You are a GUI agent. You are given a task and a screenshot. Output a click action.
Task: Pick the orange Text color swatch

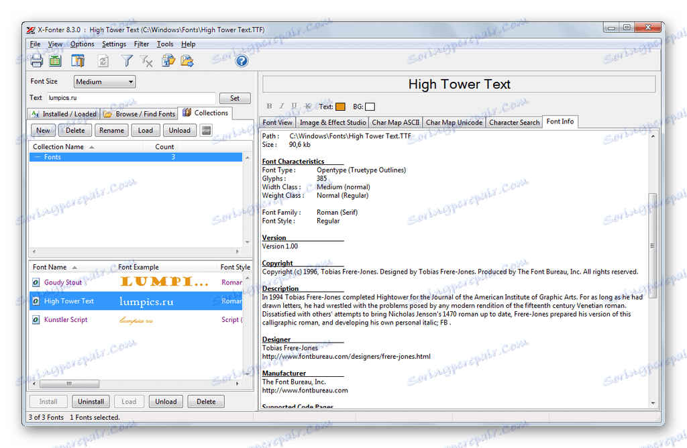click(340, 107)
